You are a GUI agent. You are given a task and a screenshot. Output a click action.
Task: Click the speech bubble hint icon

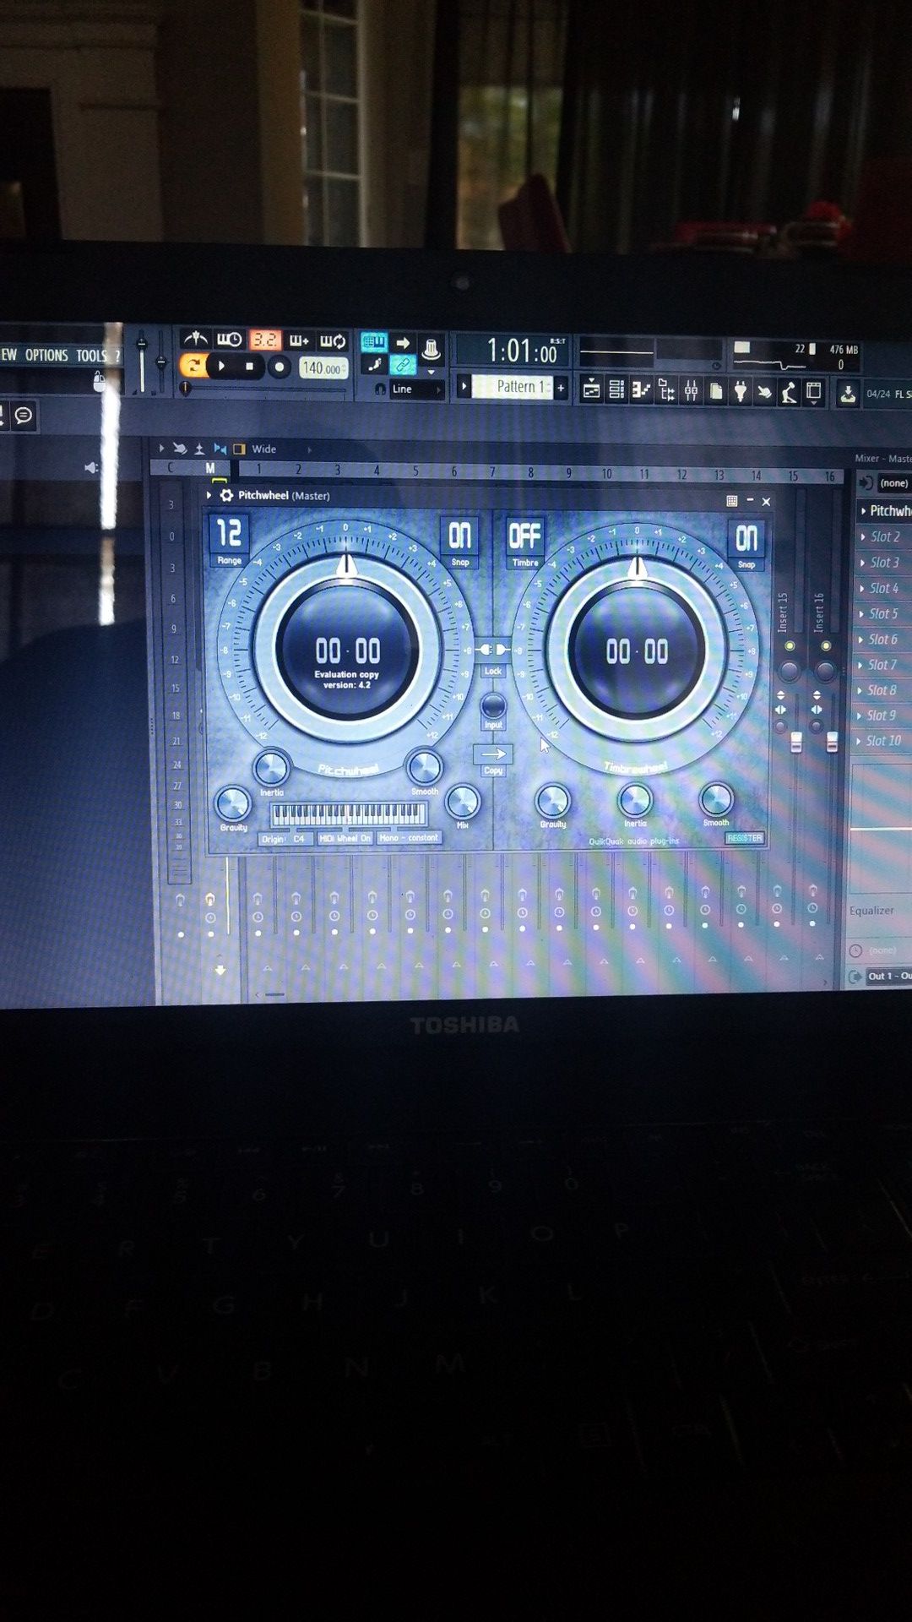(24, 415)
